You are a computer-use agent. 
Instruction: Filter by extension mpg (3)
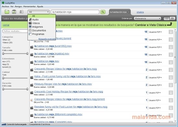pyautogui.click(x=6, y=64)
